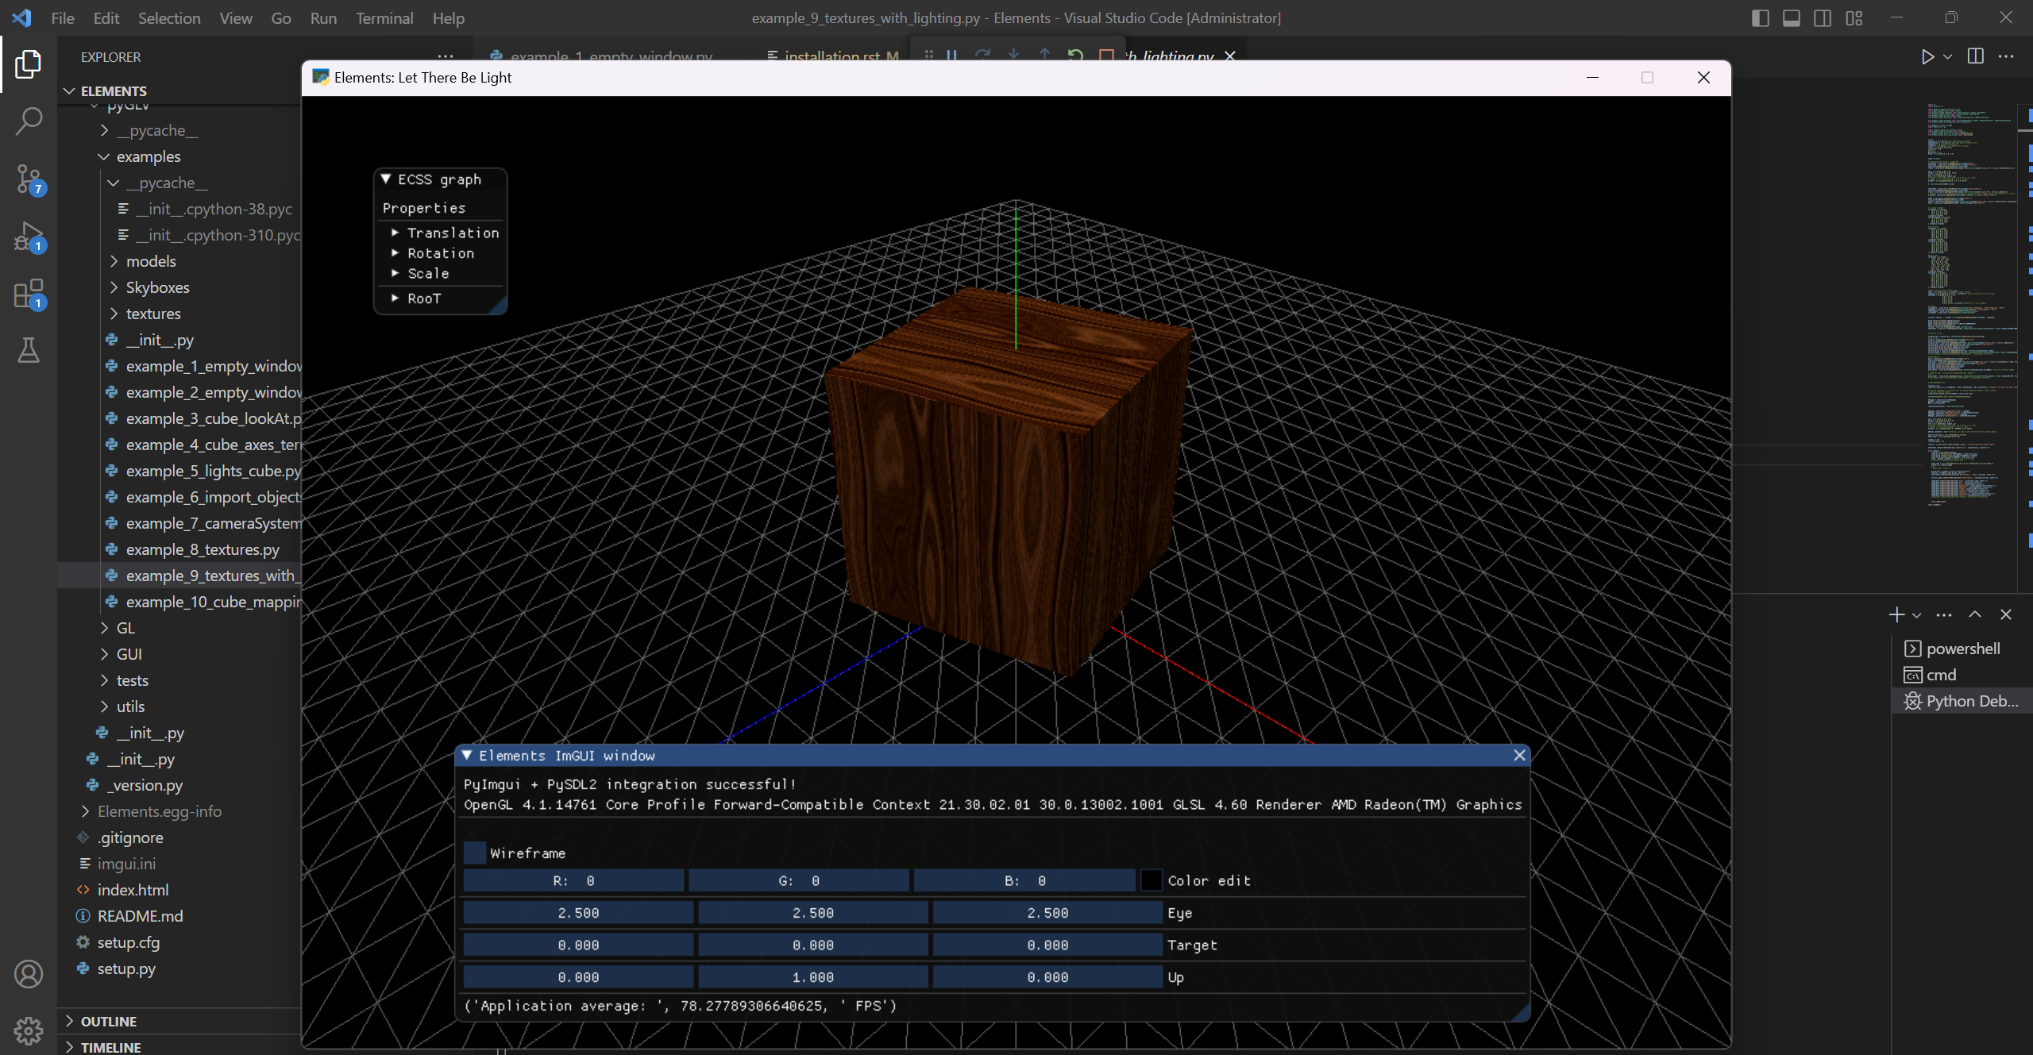Open the Edit menu

(106, 17)
